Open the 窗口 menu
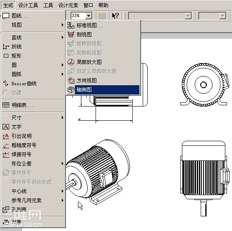232x231 pixels. coord(88,5)
